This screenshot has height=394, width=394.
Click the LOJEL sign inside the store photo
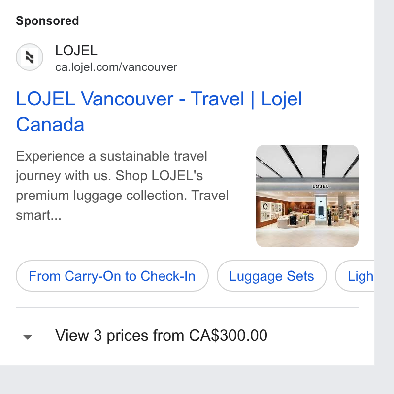320,186
